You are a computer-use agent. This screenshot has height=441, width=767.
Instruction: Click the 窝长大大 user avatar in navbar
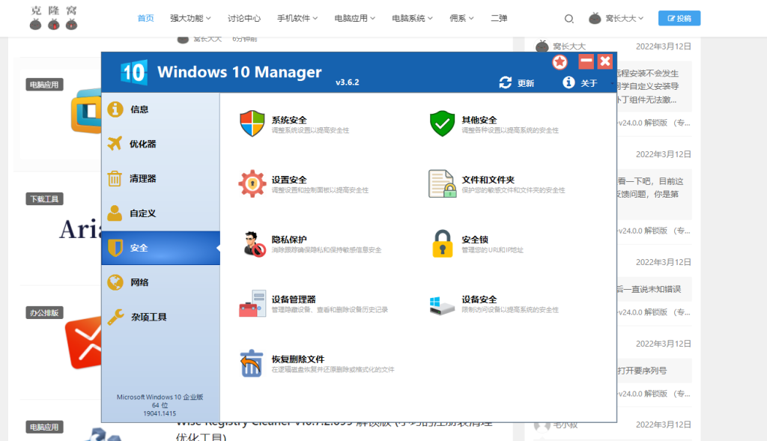[595, 18]
